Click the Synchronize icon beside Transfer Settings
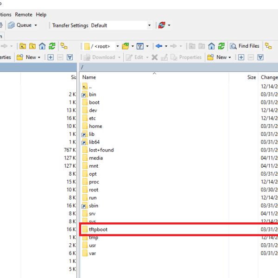Viewport: 278px width, 278px height. point(161,25)
